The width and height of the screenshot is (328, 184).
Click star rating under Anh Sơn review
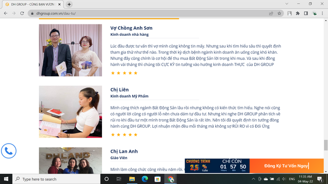(x=124, y=73)
